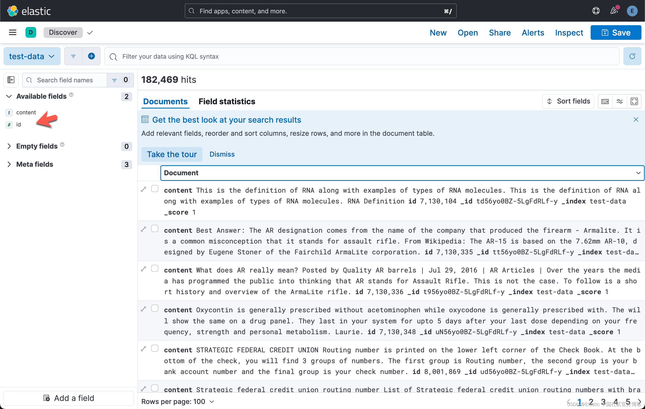Collapse the fields sidebar
Viewport: 645px width, 409px height.
point(11,80)
